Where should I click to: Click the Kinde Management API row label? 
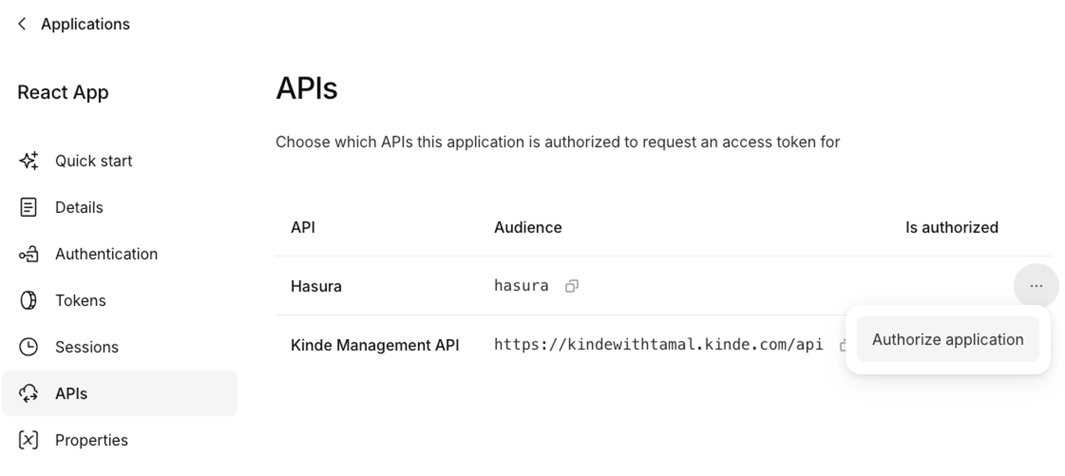[374, 345]
